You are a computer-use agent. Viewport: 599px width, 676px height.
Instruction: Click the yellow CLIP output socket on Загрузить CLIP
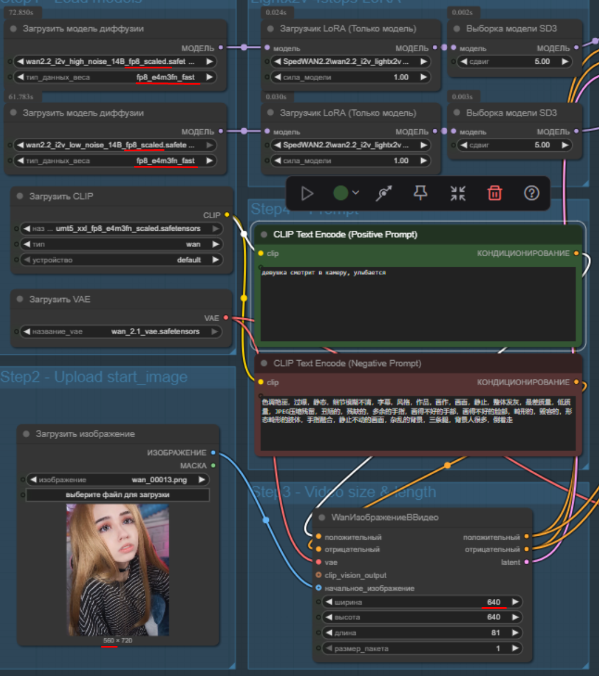click(227, 215)
